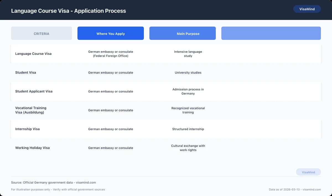Click the Structured internship cell

pyautogui.click(x=188, y=129)
